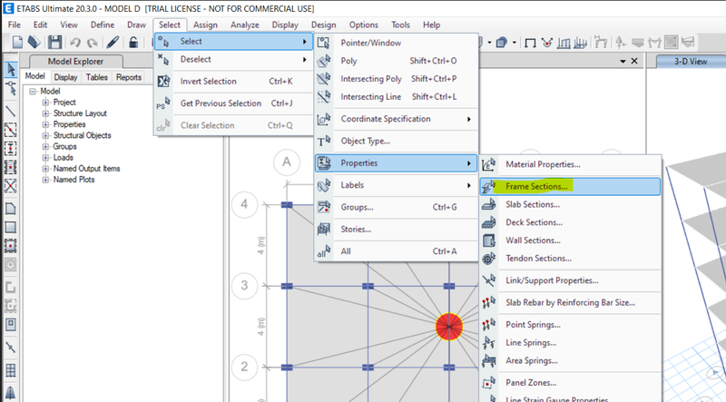Expand the Named Plots tree node
This screenshot has width=726, height=402.
45,180
